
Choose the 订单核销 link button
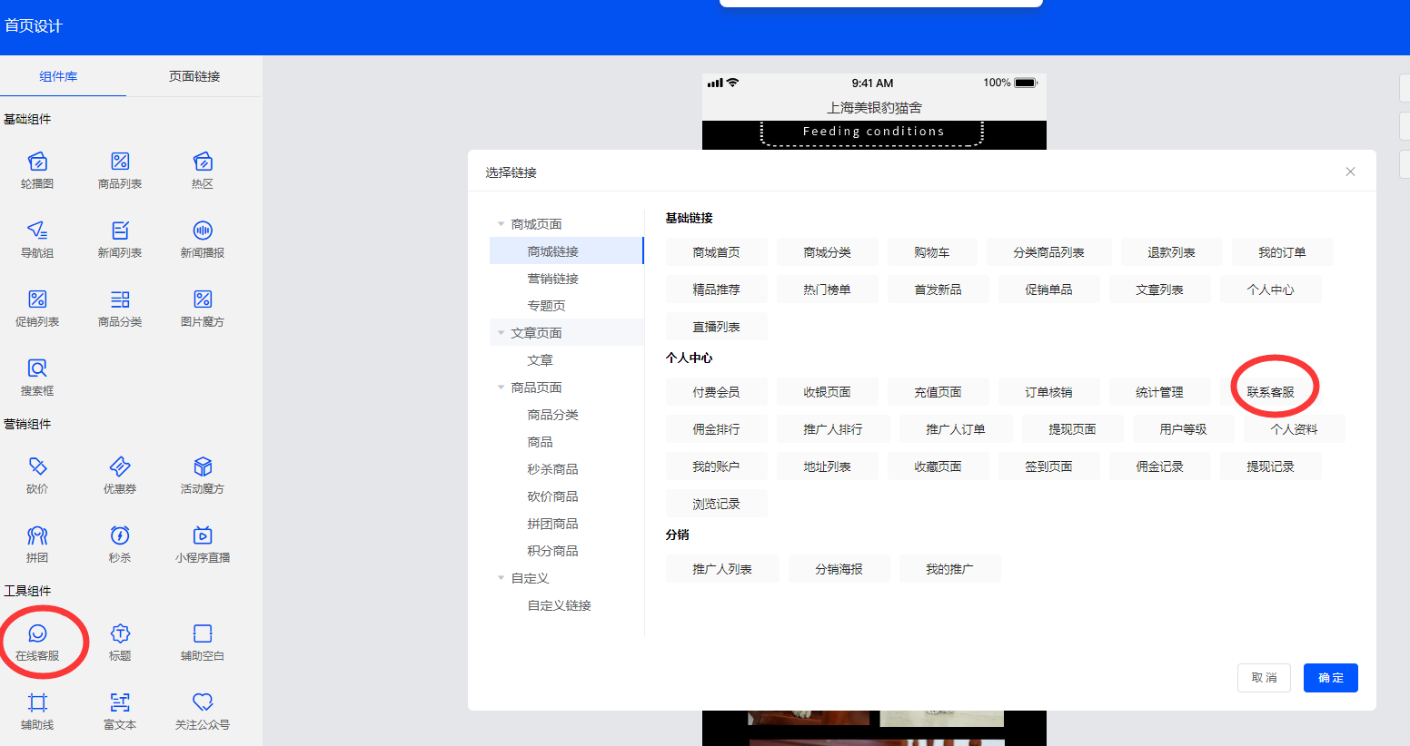1048,392
